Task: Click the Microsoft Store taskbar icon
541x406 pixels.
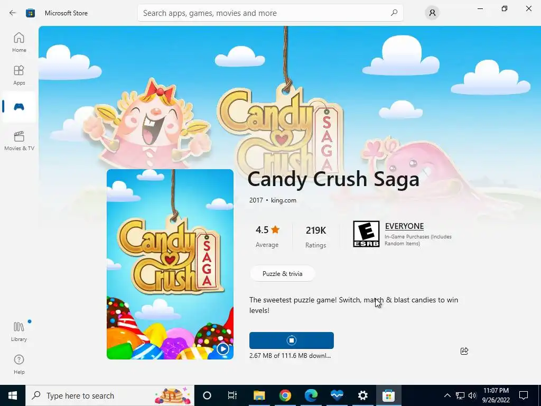Action: tap(388, 395)
